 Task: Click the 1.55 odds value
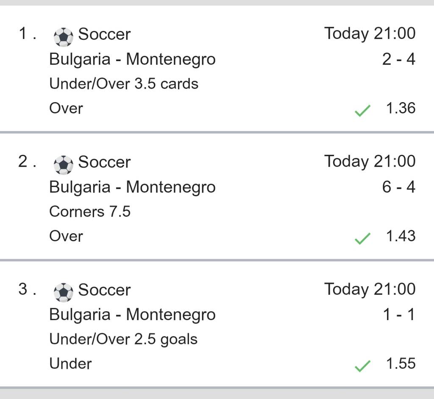pyautogui.click(x=401, y=363)
